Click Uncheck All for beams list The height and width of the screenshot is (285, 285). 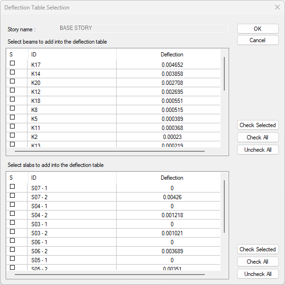257,150
